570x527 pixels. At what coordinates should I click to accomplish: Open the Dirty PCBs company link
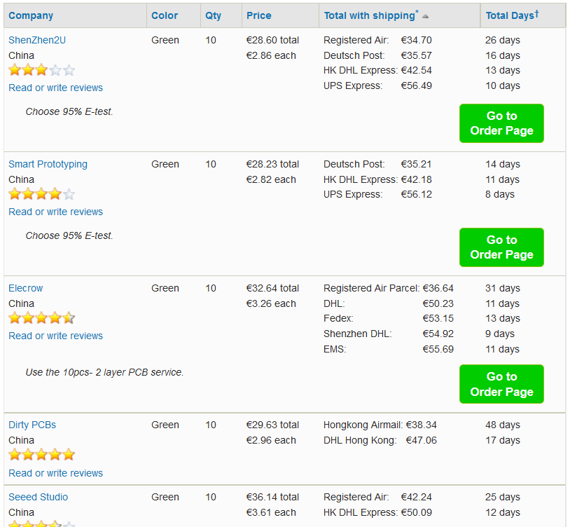[32, 425]
